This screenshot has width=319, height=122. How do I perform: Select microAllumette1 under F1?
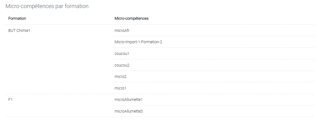tap(128, 100)
